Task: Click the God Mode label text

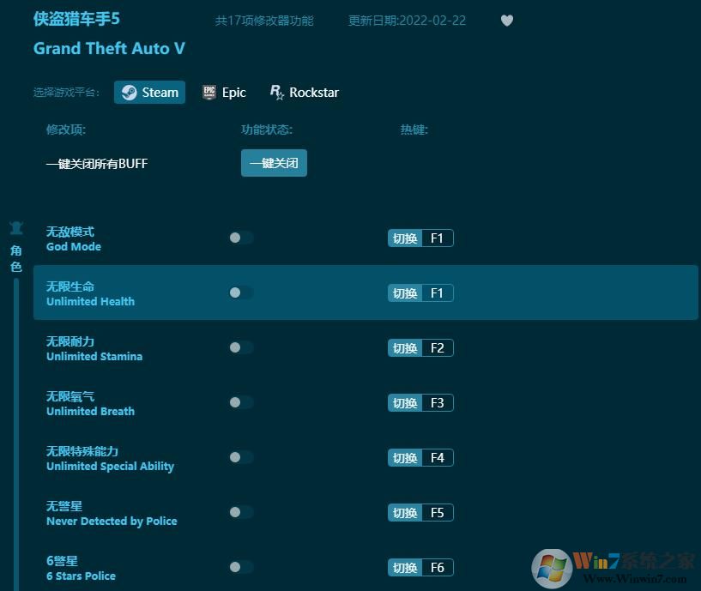Action: (x=74, y=247)
